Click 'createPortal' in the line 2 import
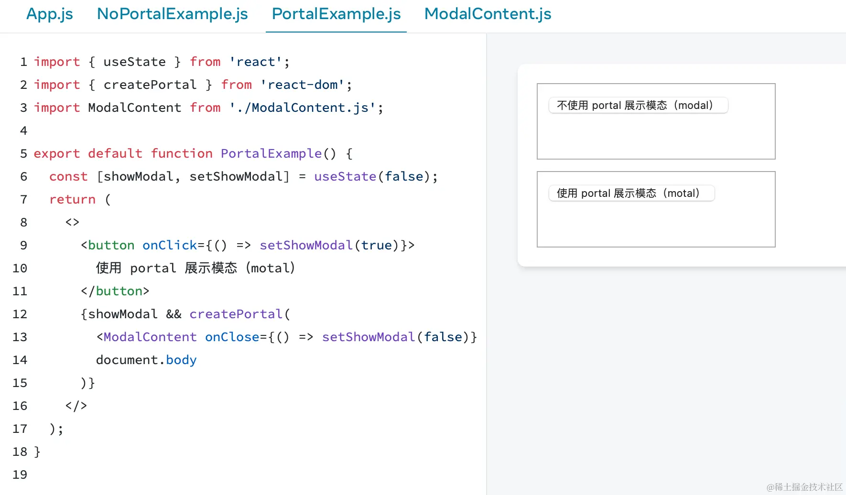 (150, 85)
